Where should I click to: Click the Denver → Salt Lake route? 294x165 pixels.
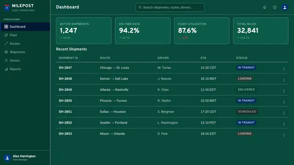pyautogui.click(x=114, y=79)
